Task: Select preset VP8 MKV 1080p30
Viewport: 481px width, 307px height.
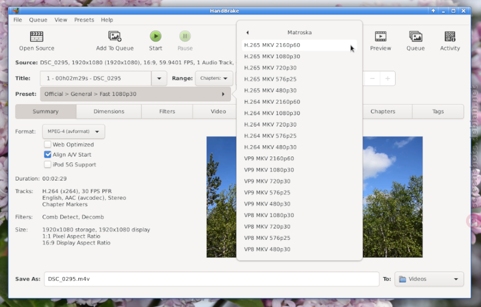Action: point(299,215)
